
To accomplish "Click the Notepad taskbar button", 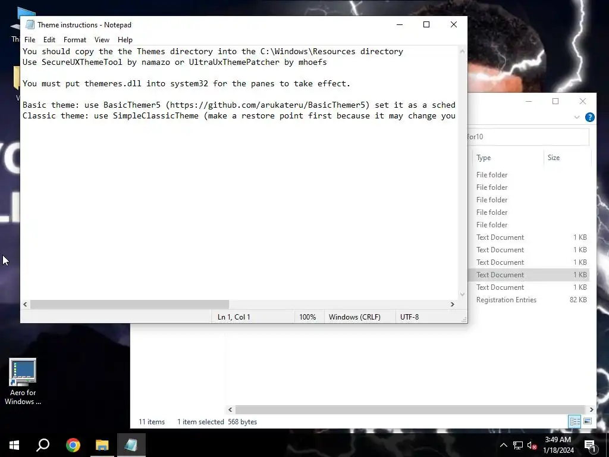I will pos(131,445).
